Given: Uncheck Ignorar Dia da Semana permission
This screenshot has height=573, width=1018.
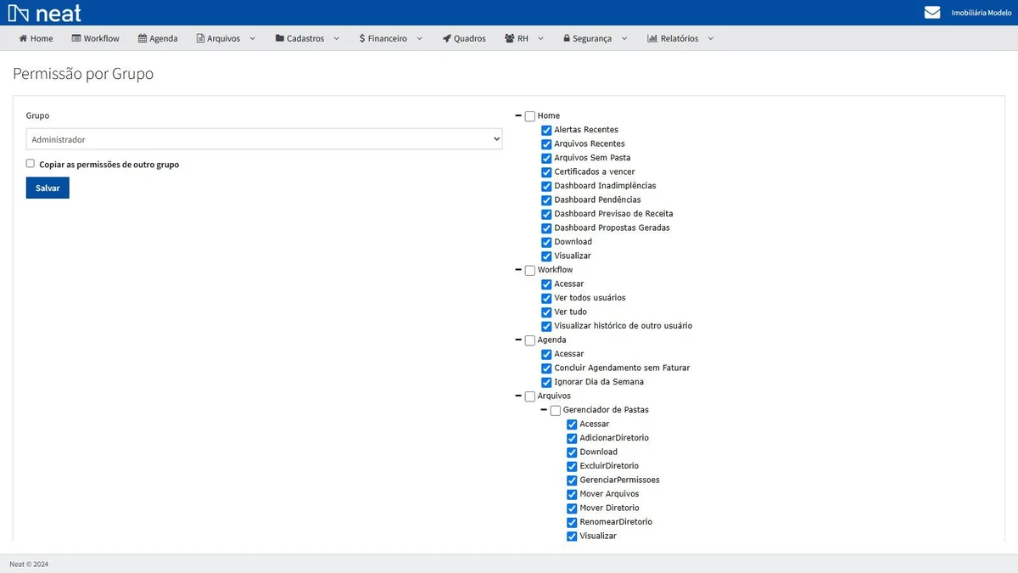Looking at the screenshot, I should pyautogui.click(x=547, y=382).
